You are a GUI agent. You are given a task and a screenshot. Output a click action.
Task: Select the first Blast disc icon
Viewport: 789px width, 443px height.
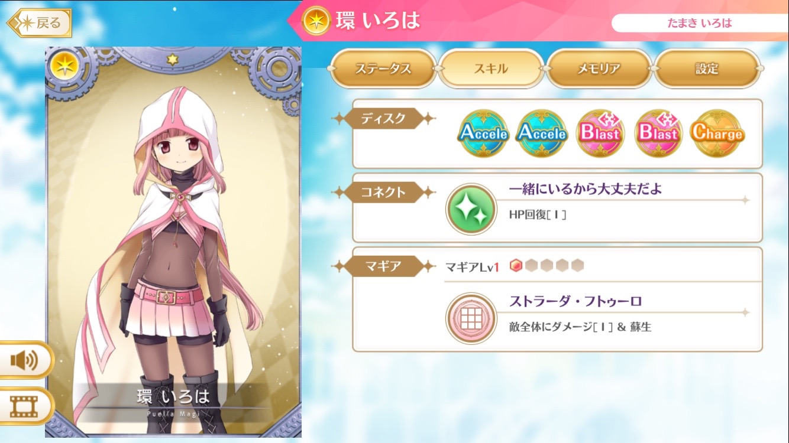(x=600, y=133)
